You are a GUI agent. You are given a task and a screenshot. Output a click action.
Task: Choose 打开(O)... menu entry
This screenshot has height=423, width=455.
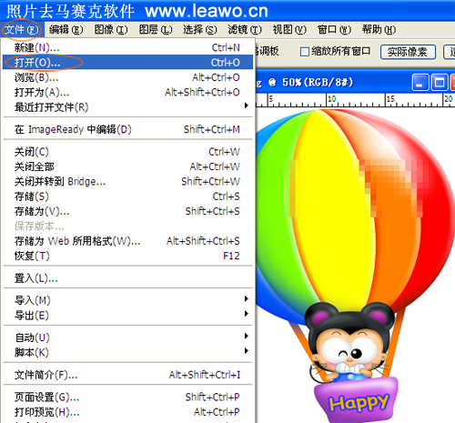click(x=127, y=63)
